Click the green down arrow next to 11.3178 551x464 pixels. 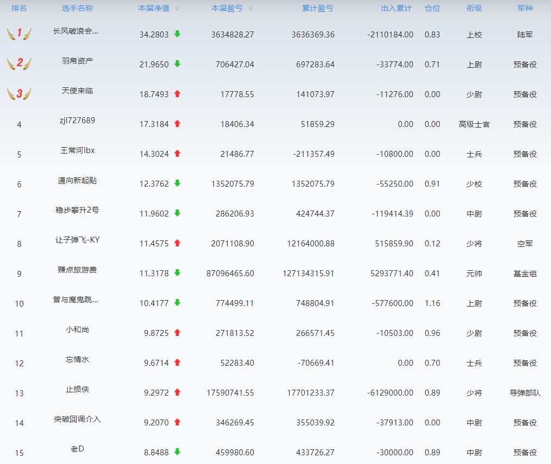click(178, 273)
